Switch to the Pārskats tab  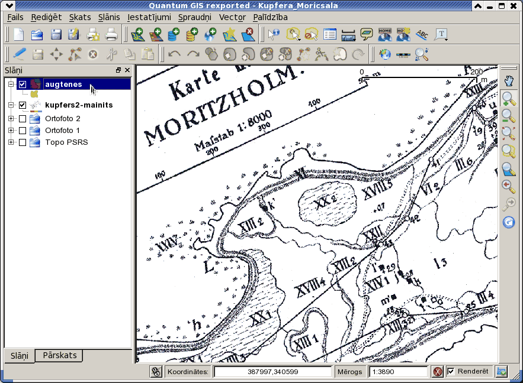(x=60, y=355)
